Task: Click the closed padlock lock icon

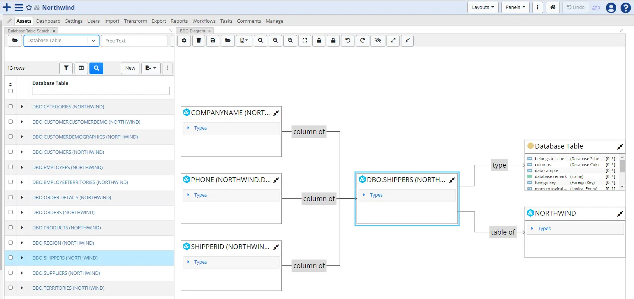Action: tap(319, 41)
